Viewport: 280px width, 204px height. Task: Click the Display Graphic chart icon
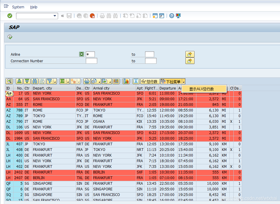(126, 81)
